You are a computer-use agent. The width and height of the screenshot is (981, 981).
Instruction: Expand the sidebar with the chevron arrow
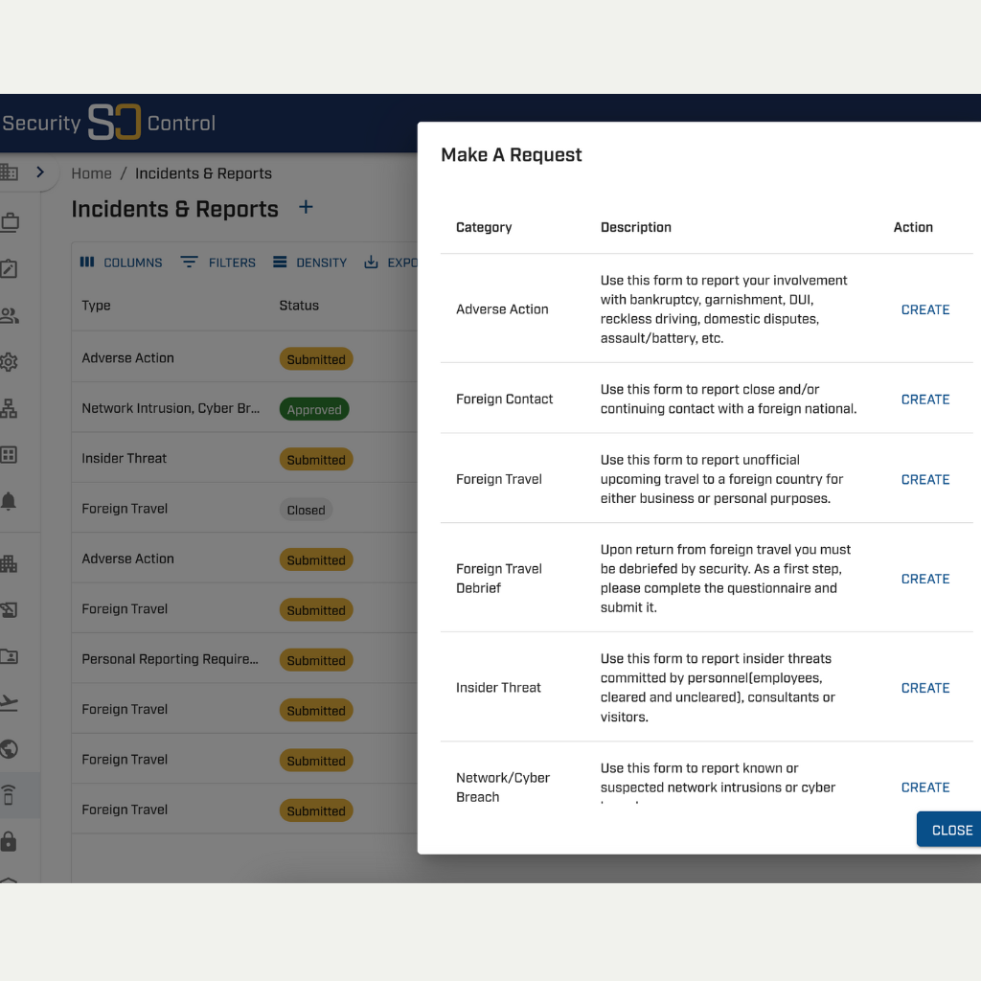point(40,172)
